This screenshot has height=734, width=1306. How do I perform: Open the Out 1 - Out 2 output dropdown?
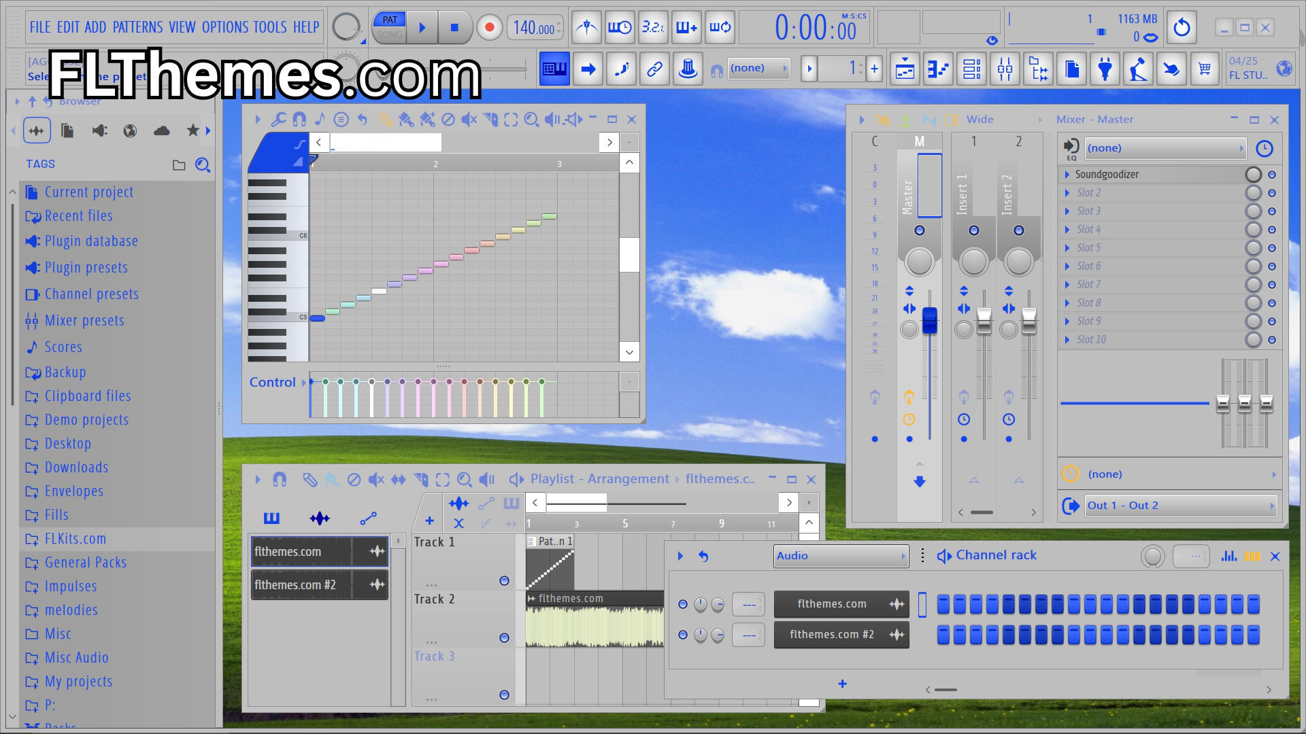(x=1179, y=506)
